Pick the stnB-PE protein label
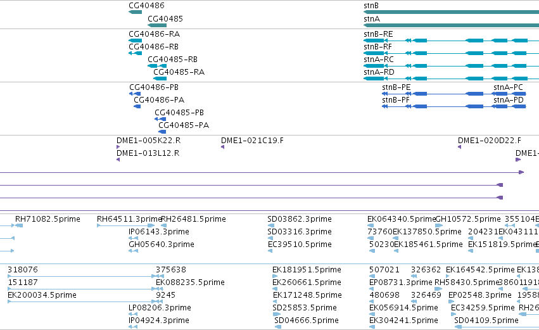Viewport: 539px width, 330px height. pyautogui.click(x=396, y=87)
